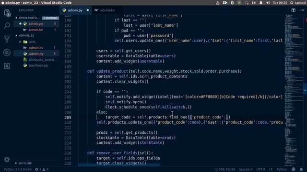
Task: Click 'update_product' function name
Action: point(112,71)
